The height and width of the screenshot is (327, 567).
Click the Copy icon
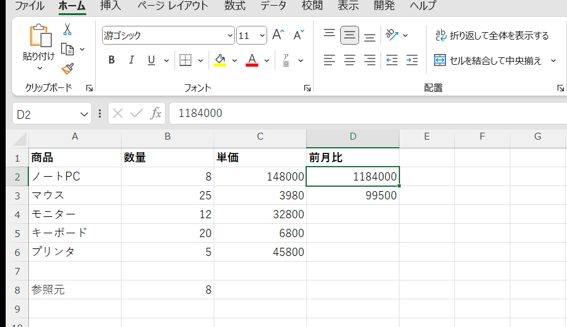[x=67, y=49]
